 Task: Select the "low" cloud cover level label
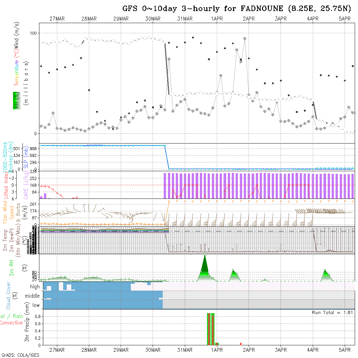[36, 305]
